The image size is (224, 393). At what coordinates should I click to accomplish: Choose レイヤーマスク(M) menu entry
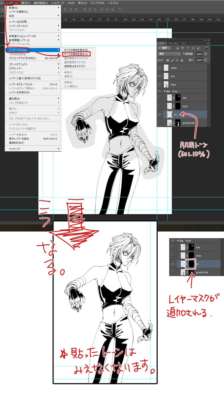33,50
